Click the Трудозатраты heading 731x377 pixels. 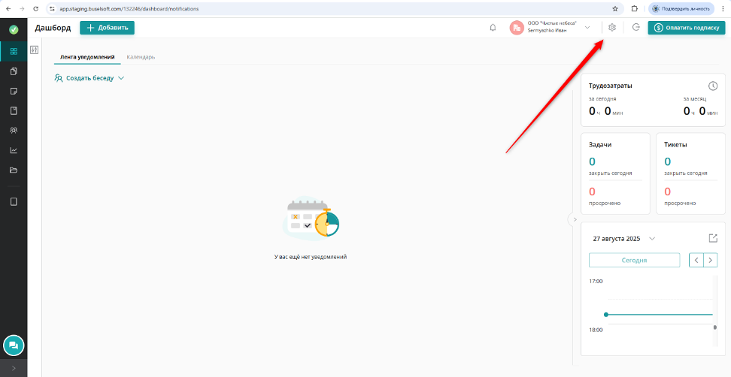pos(610,86)
